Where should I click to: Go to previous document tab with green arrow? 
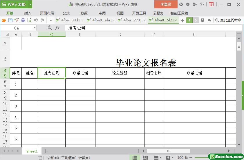click(189, 20)
